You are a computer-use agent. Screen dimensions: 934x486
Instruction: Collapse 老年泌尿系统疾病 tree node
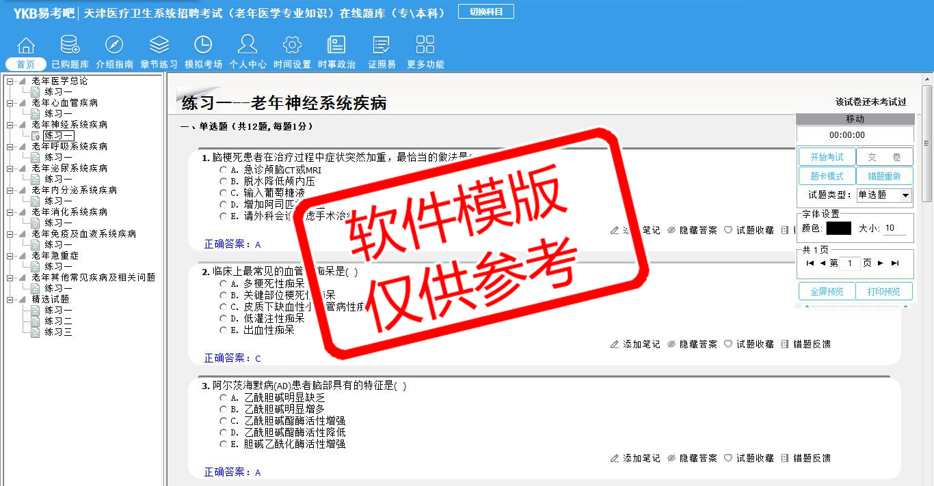[x=10, y=169]
